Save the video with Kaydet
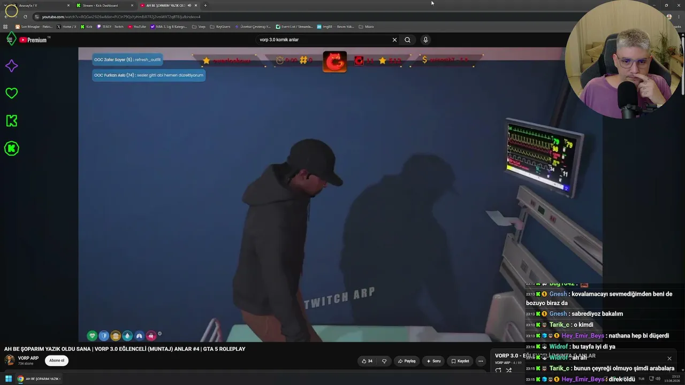Screen dimensions: 685x385 (x=460, y=361)
